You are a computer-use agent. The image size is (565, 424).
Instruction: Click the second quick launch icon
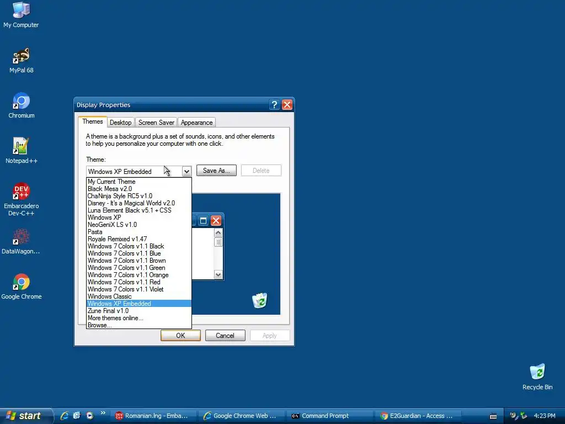coord(77,416)
